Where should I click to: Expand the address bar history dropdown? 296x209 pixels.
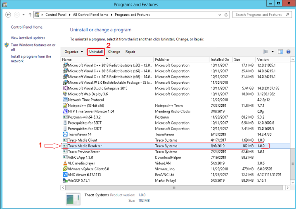pos(221,15)
